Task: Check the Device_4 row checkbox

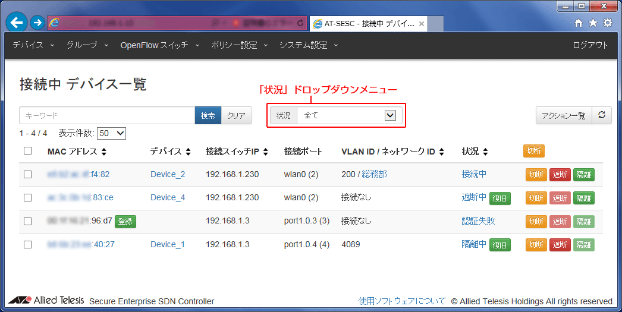Action: [28, 197]
